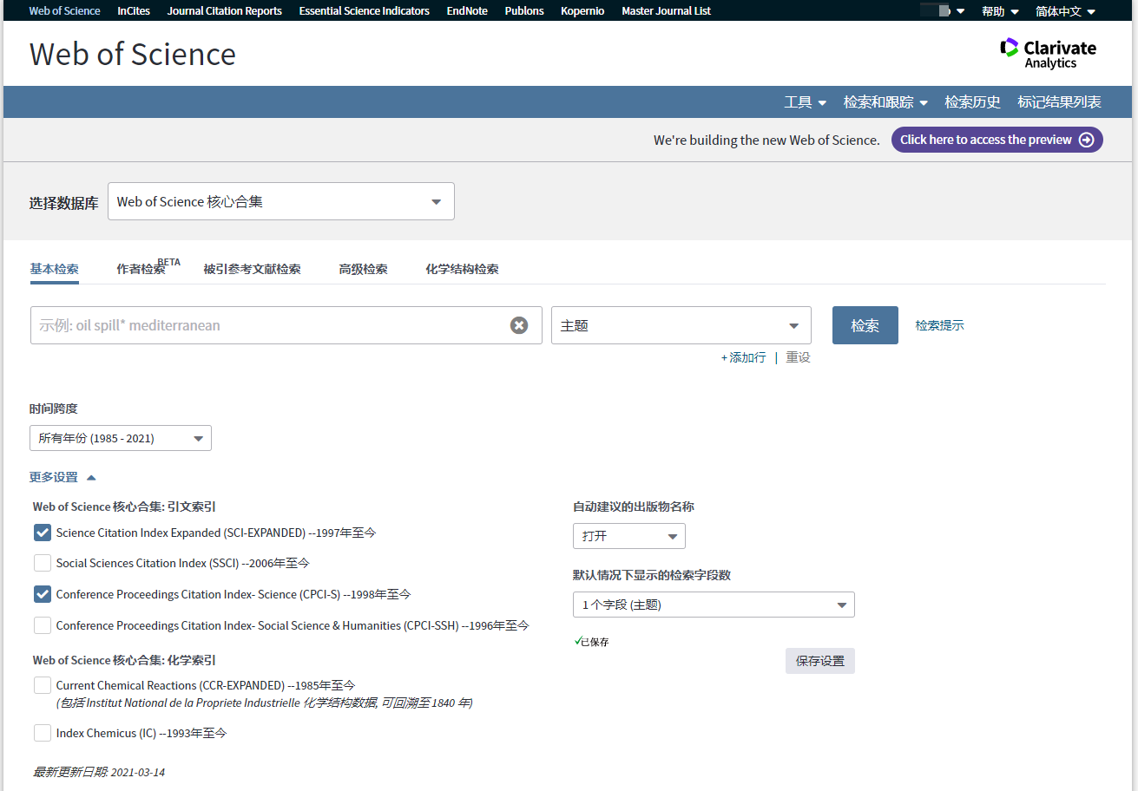
Task: Check the Index Chemicus (IC) box
Action: 43,733
